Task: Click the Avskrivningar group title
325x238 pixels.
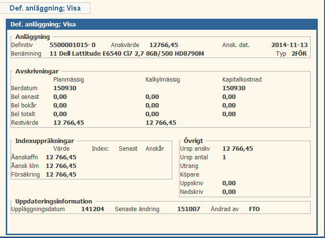Action: click(x=37, y=71)
